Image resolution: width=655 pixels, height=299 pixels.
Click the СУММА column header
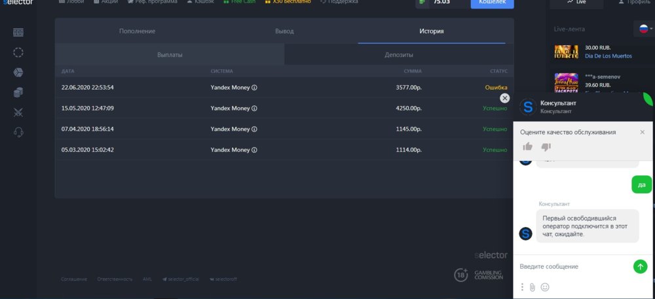[413, 71]
